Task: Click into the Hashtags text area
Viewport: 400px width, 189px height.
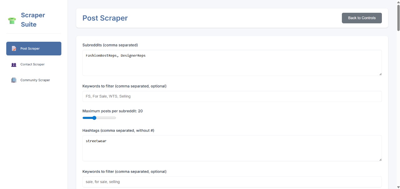Action: click(x=232, y=148)
